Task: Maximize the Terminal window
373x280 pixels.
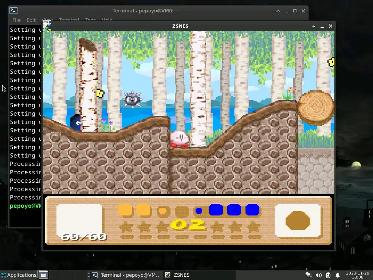Action: pyautogui.click(x=295, y=11)
